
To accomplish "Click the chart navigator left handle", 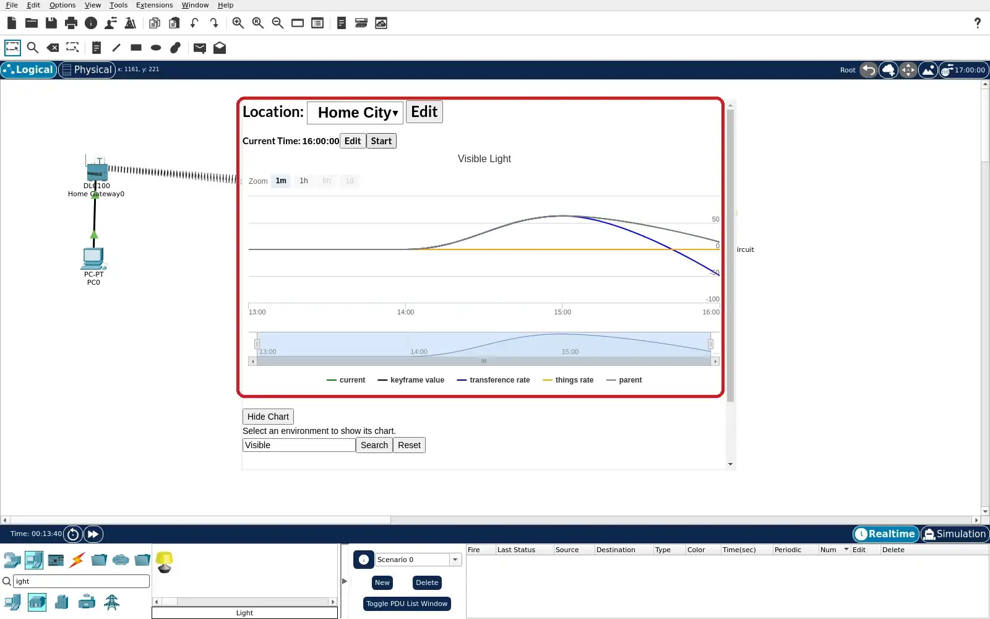I will (x=257, y=344).
